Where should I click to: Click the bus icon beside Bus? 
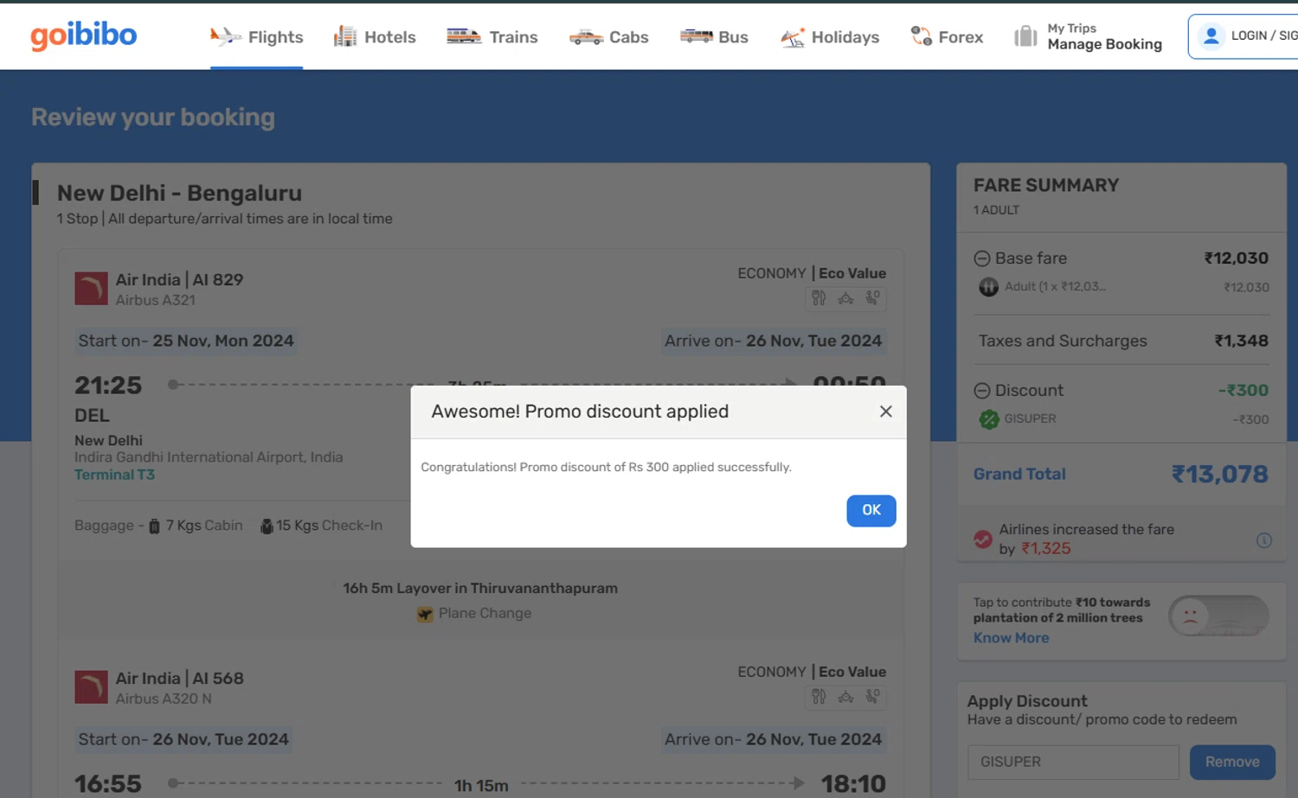pos(696,36)
